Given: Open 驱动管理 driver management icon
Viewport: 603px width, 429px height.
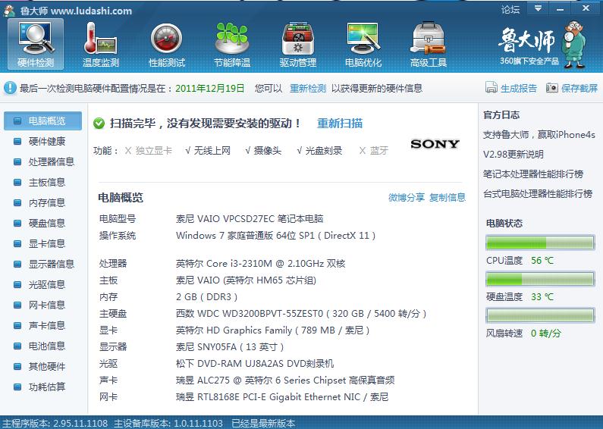Looking at the screenshot, I should pos(297,44).
